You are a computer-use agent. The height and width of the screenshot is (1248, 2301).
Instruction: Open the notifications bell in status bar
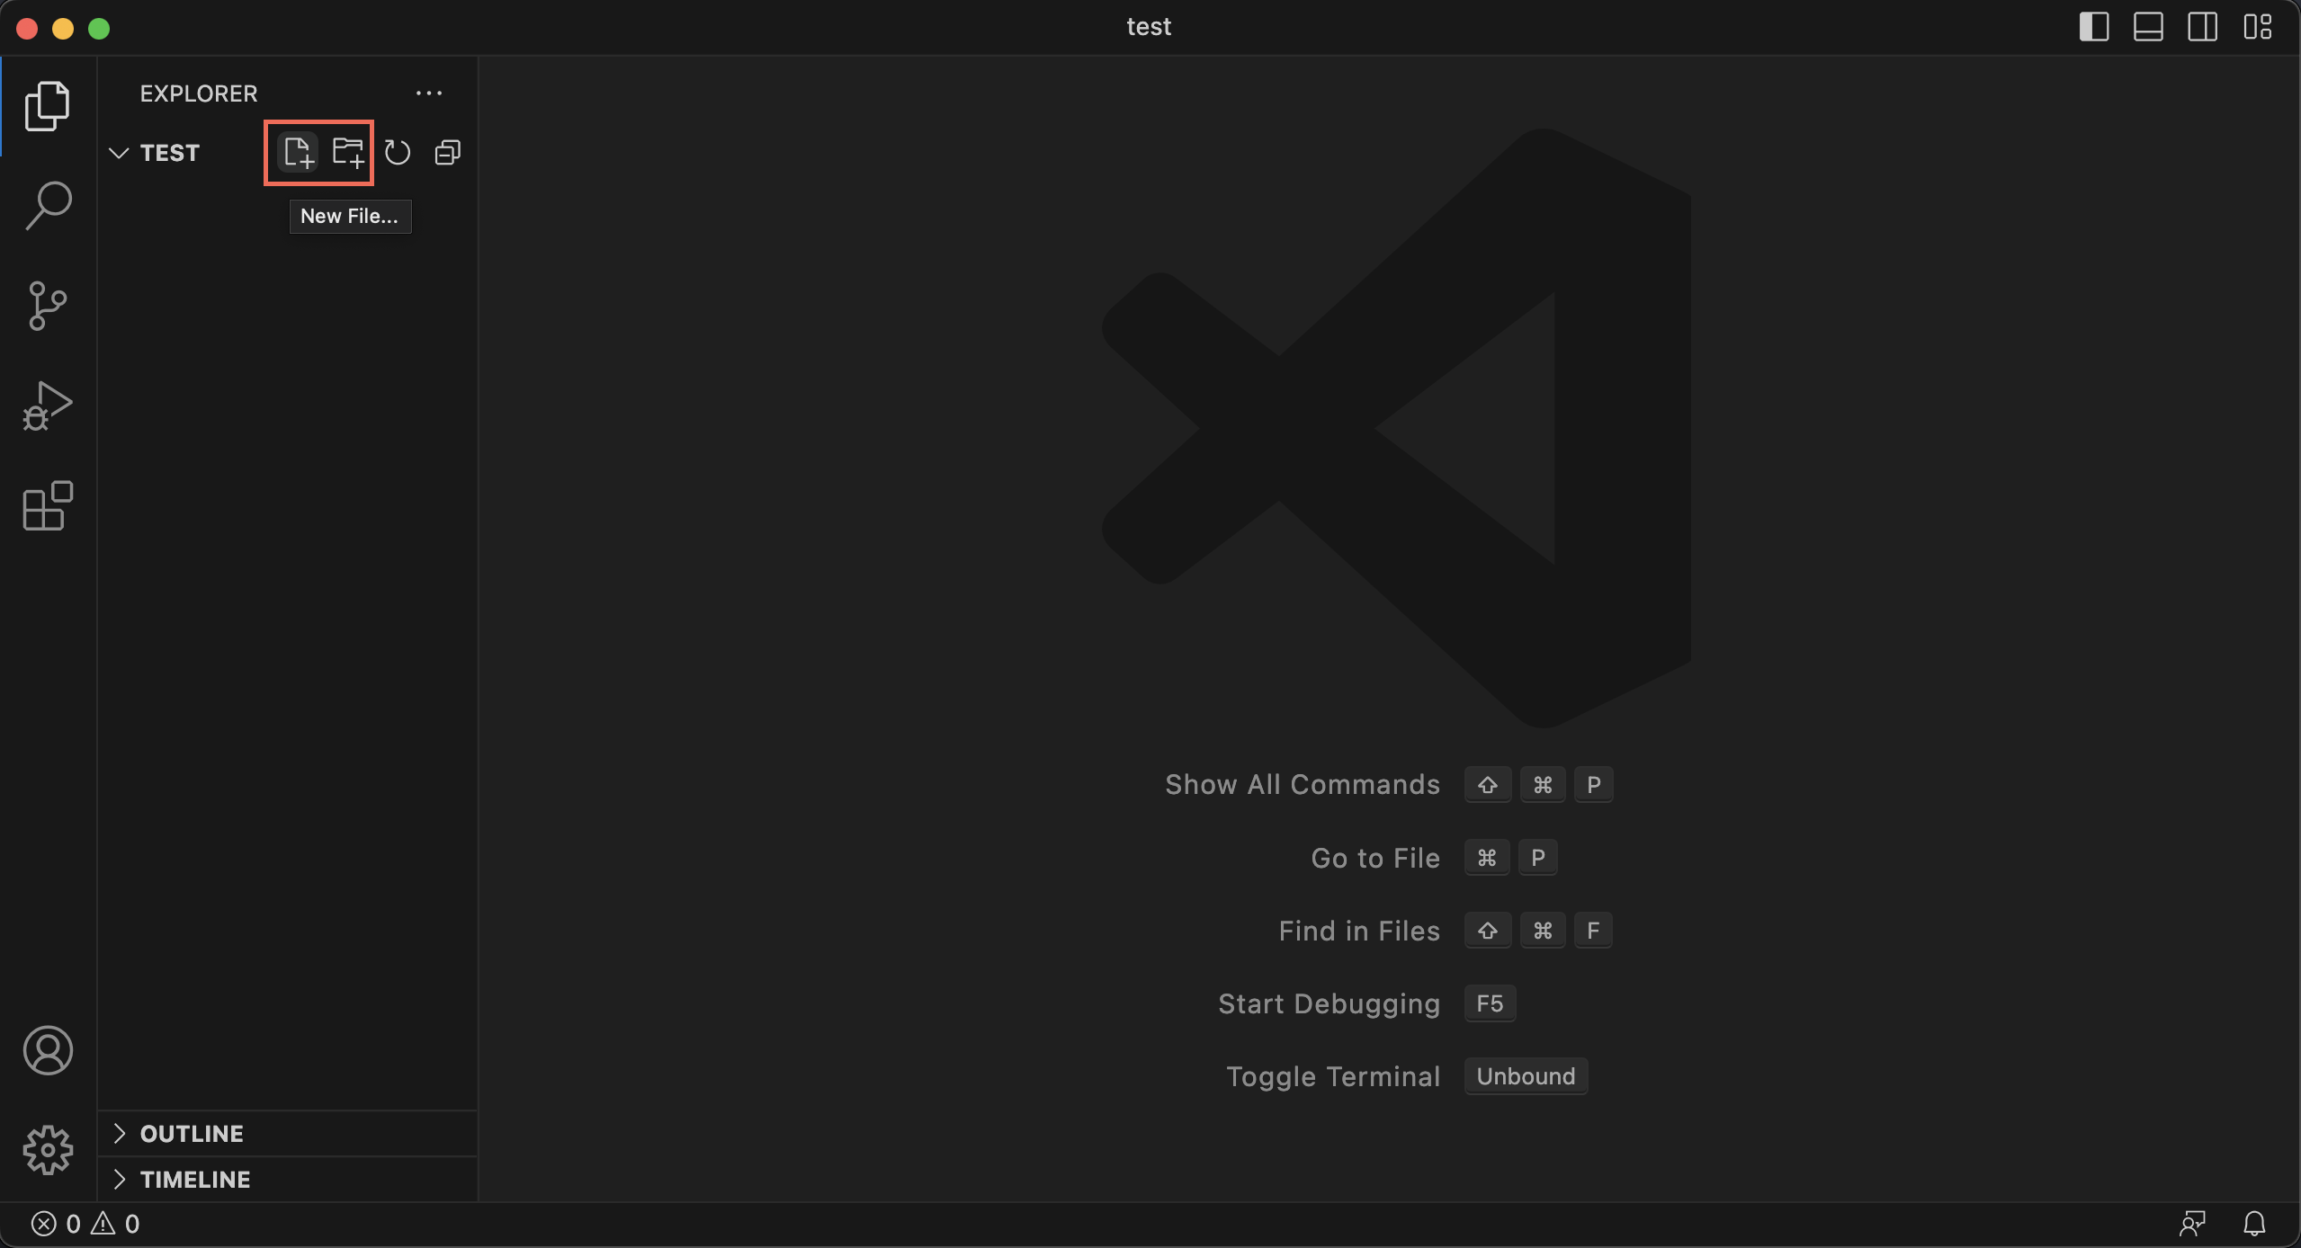click(2253, 1224)
